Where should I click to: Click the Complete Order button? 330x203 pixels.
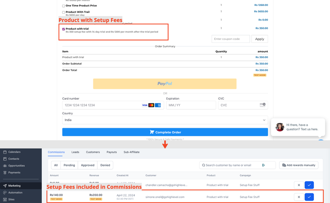point(165,132)
